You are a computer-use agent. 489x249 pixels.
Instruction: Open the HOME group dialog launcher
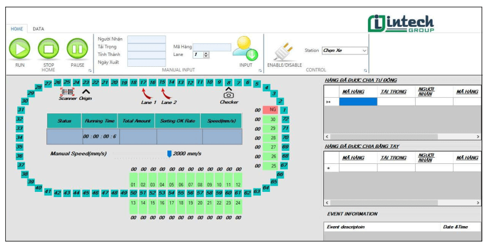(x=90, y=71)
